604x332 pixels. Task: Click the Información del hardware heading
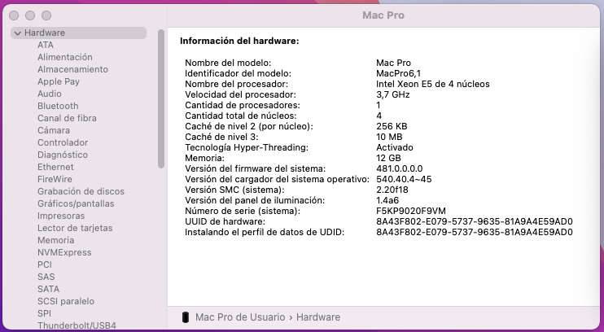239,41
